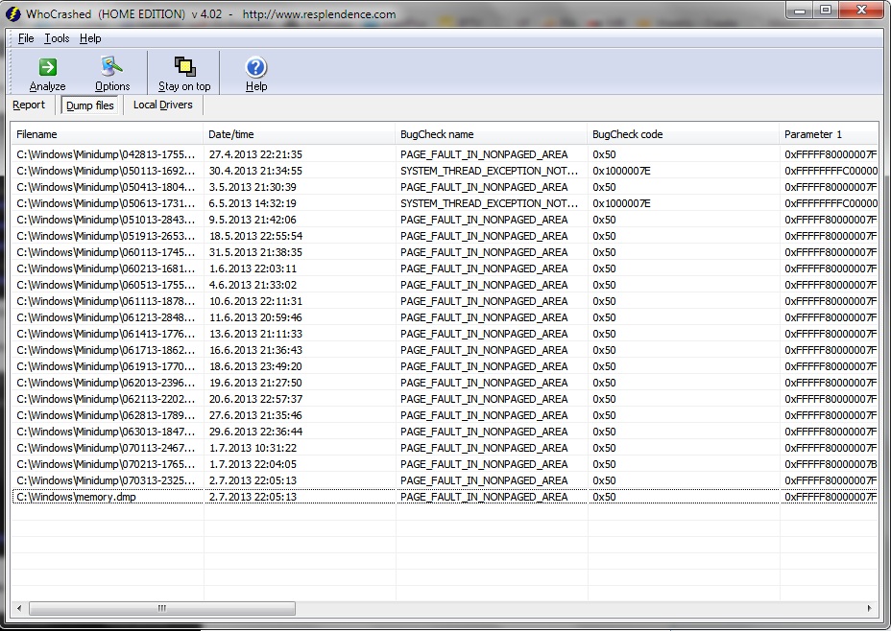Select the C:\Windows\memory.dmp row
The height and width of the screenshot is (631, 891).
coord(445,497)
